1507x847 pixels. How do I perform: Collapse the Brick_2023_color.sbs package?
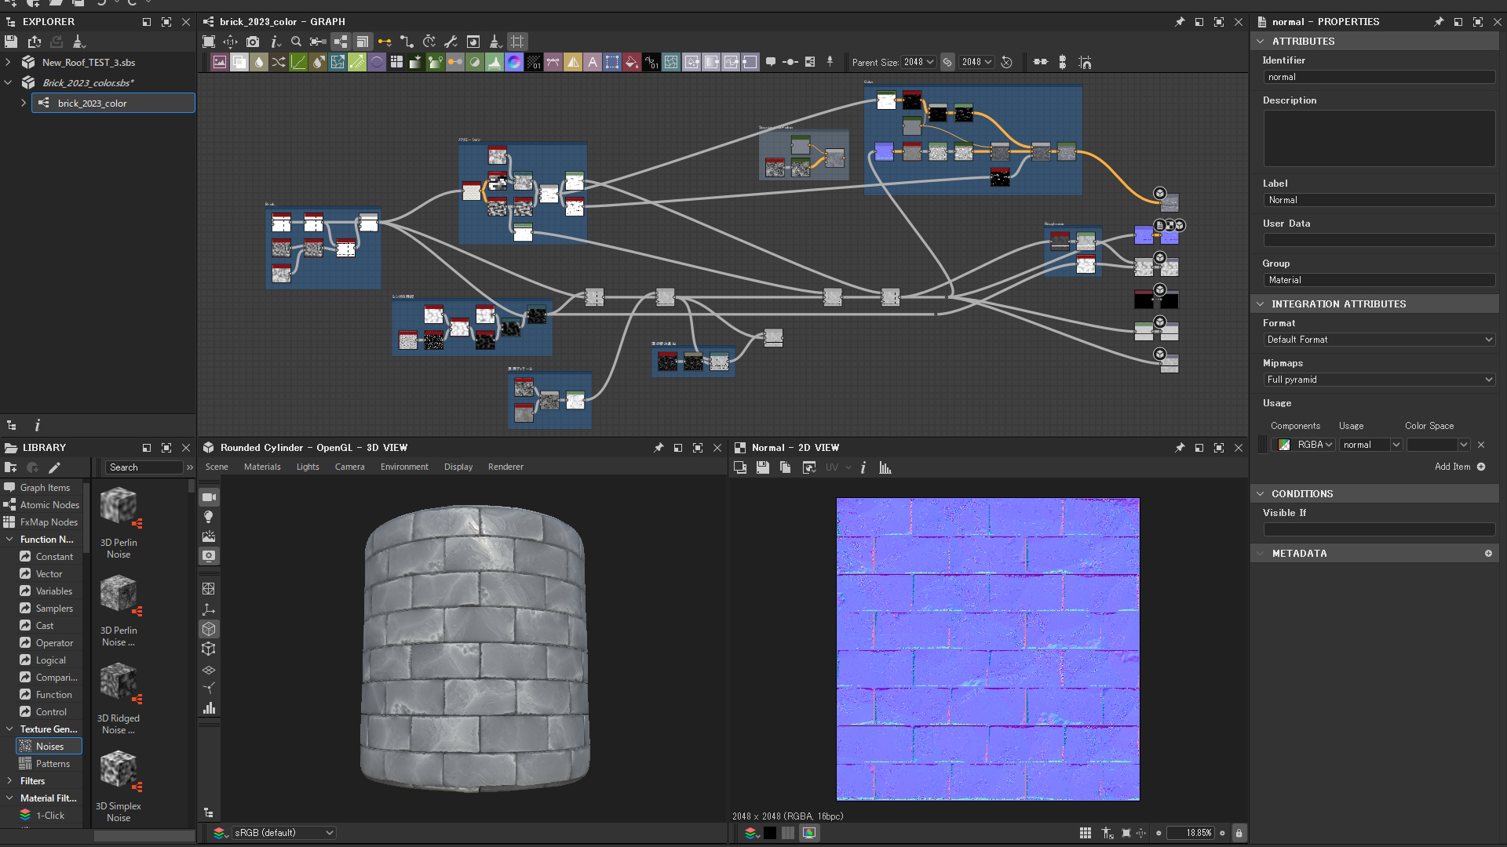pos(8,82)
